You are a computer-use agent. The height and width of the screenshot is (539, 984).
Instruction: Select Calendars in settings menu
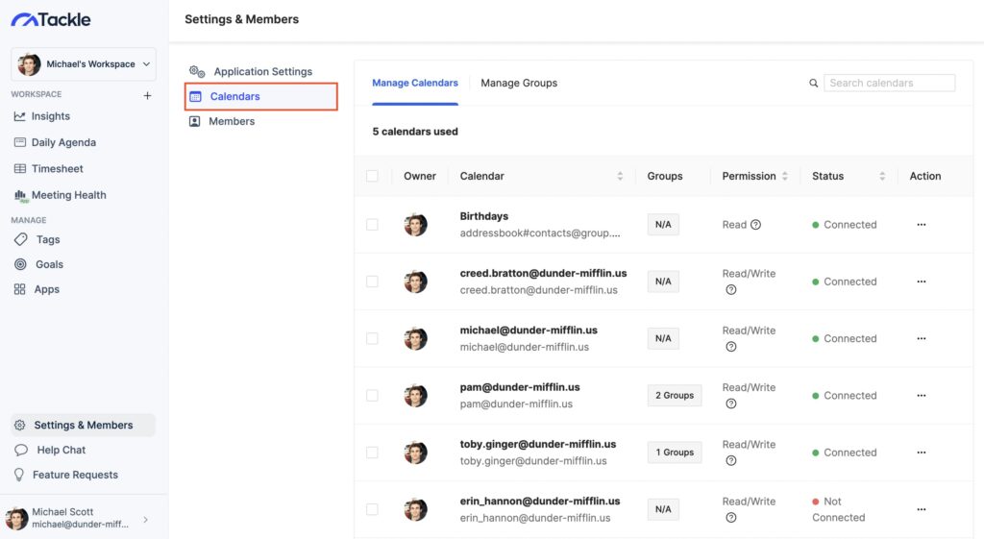[x=261, y=97]
